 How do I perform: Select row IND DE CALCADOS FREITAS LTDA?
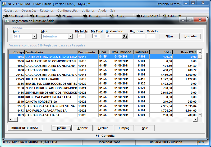103,97
